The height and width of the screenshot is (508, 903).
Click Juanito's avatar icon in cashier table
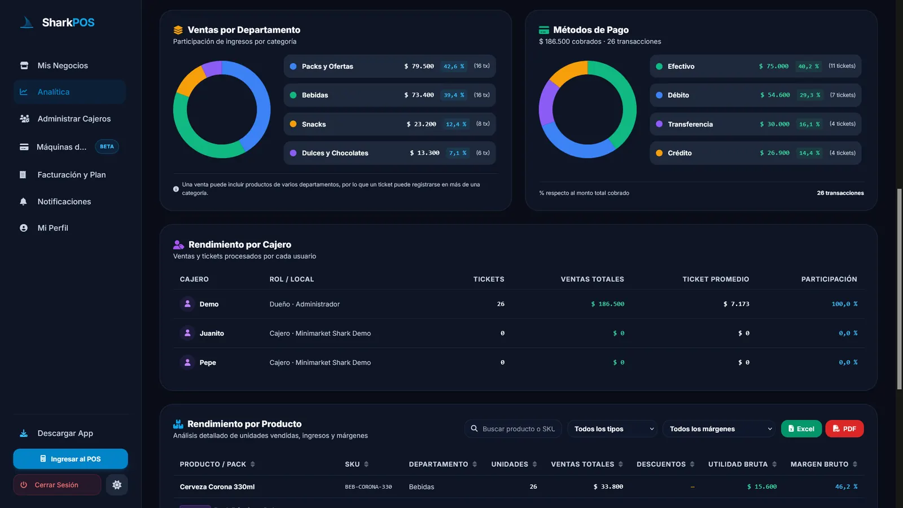tap(187, 333)
